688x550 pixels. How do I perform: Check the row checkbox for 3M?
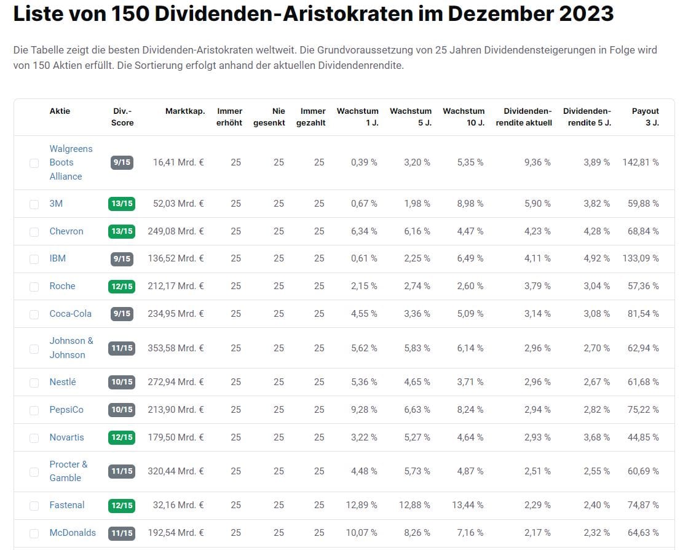coord(34,204)
